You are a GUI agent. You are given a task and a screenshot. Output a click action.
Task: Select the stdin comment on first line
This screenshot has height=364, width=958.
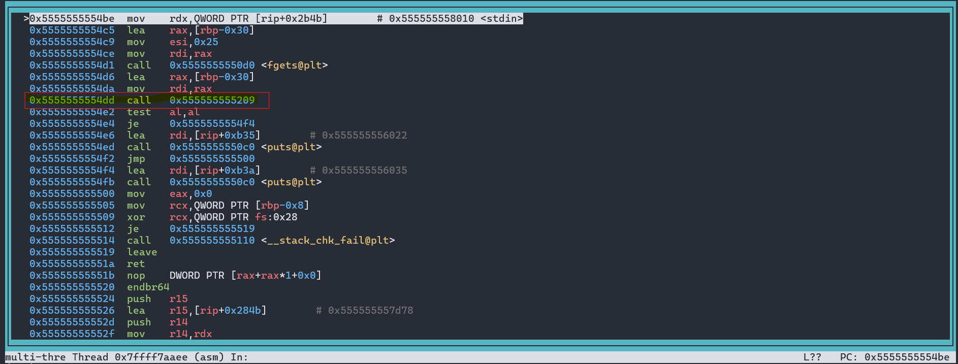click(x=450, y=19)
